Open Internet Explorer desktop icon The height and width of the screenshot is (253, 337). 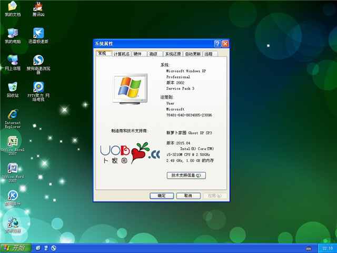[13, 119]
